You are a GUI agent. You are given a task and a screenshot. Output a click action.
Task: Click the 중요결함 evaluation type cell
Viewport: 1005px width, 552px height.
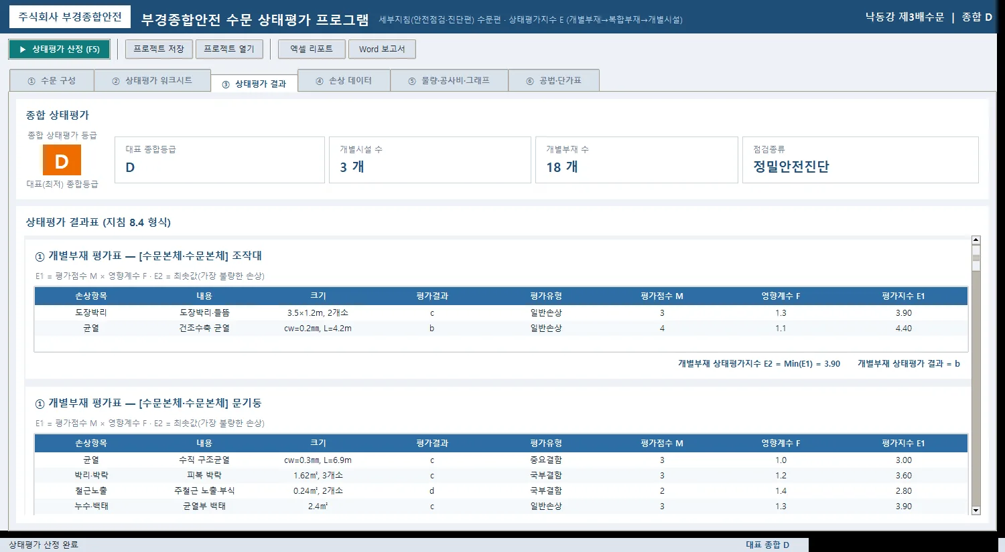point(546,460)
